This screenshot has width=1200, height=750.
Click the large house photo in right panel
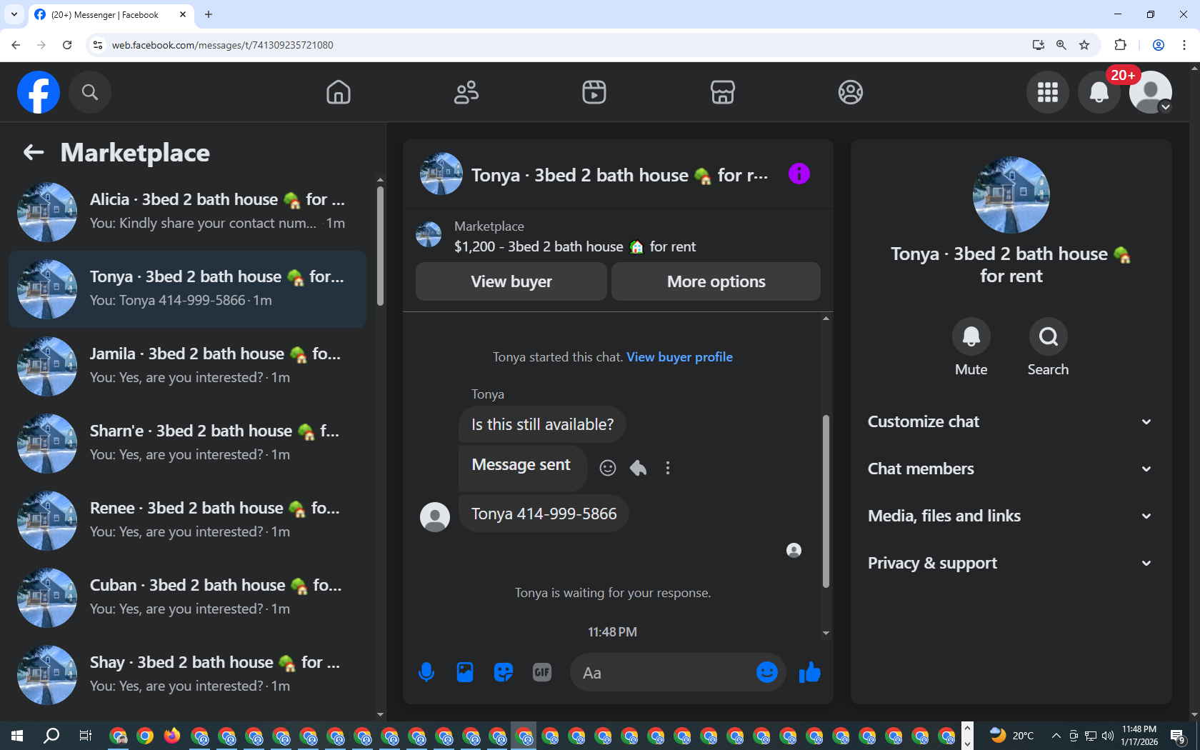click(x=1011, y=195)
